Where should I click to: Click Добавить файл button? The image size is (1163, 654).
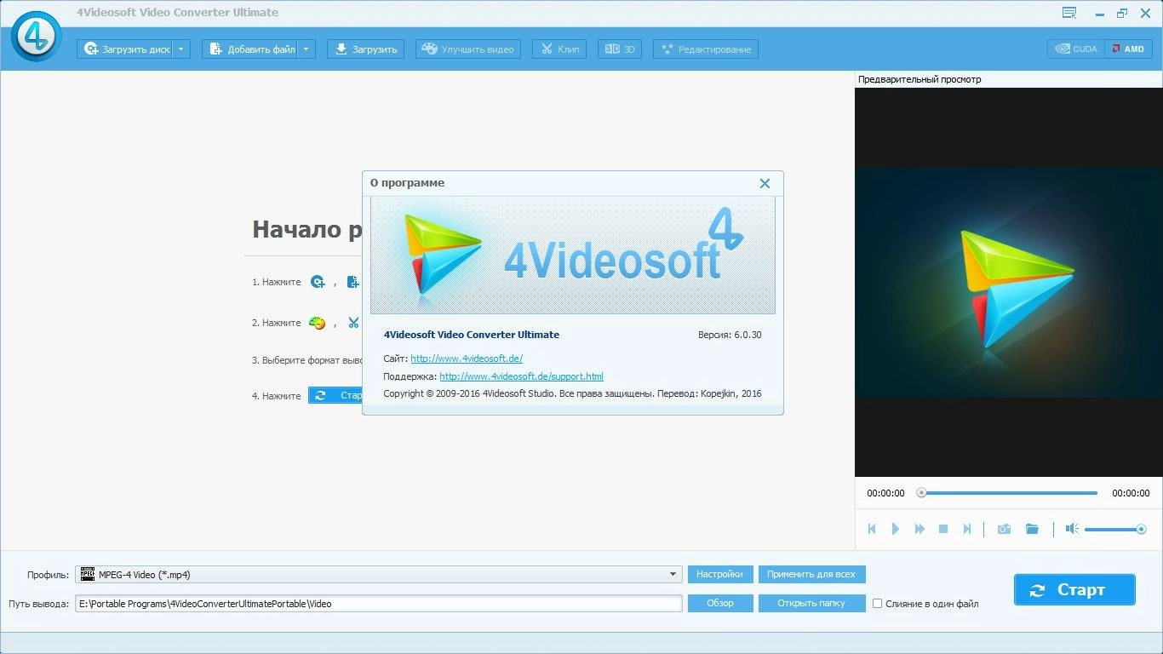[x=250, y=49]
